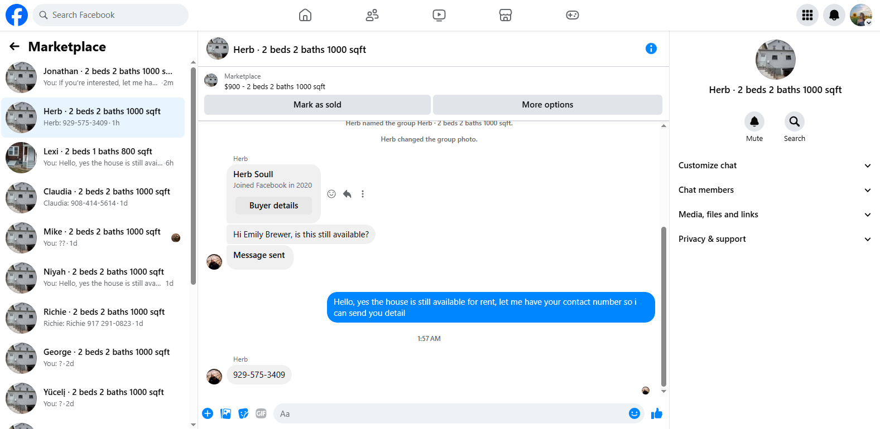Click the Buyer details button

[x=273, y=206]
